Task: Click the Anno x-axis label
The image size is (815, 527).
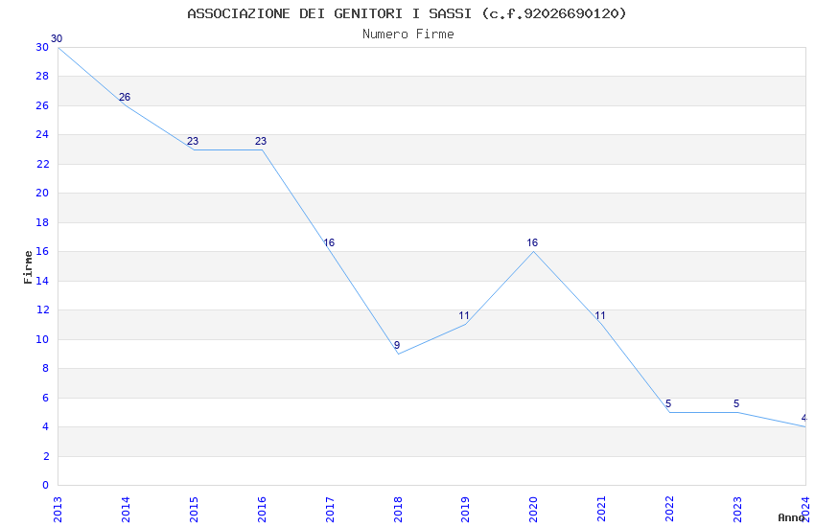Action: coord(791,517)
